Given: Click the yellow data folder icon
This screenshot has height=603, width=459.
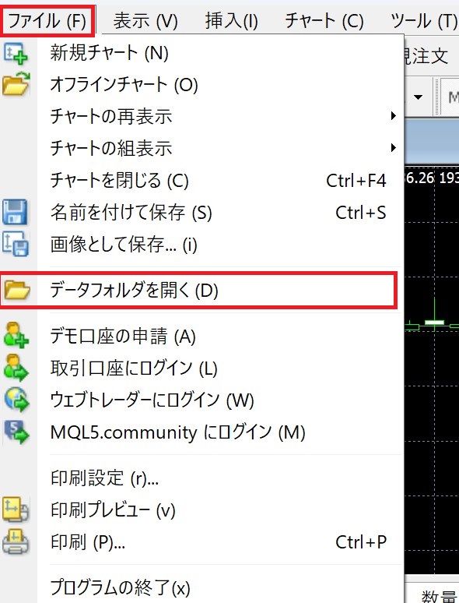Looking at the screenshot, I should pos(16,290).
